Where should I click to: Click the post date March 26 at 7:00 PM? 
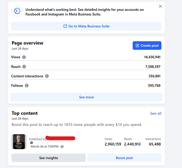pos(44,146)
